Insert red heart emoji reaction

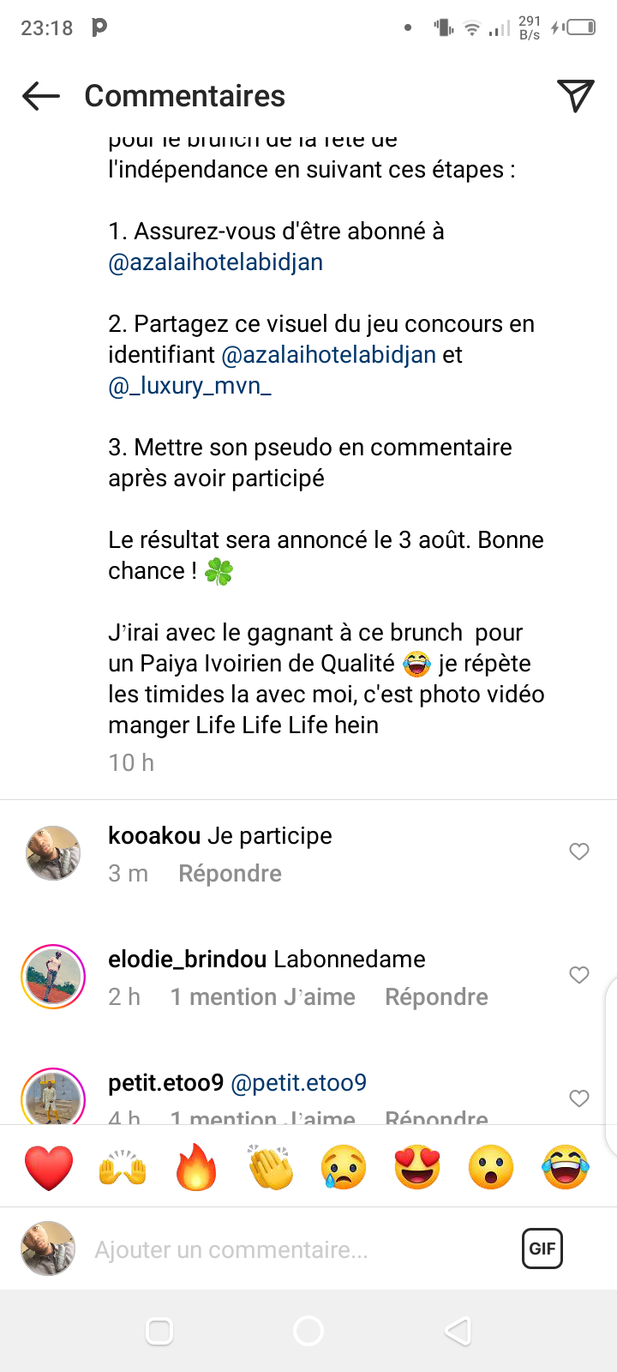[x=49, y=1167]
